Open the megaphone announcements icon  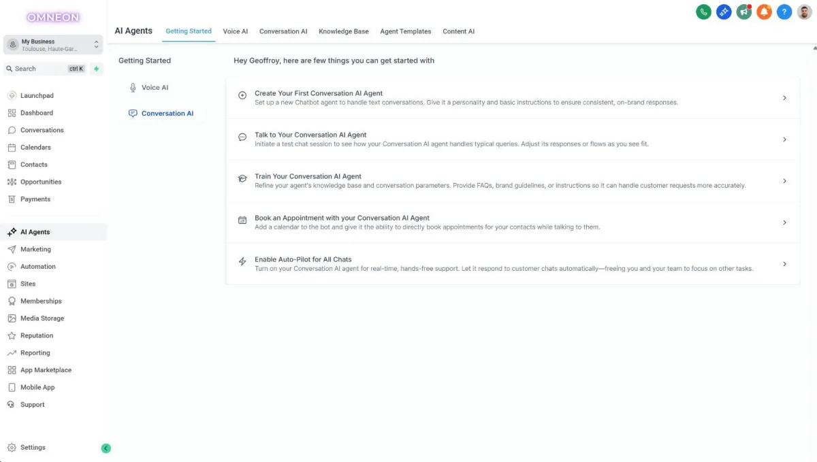(743, 12)
